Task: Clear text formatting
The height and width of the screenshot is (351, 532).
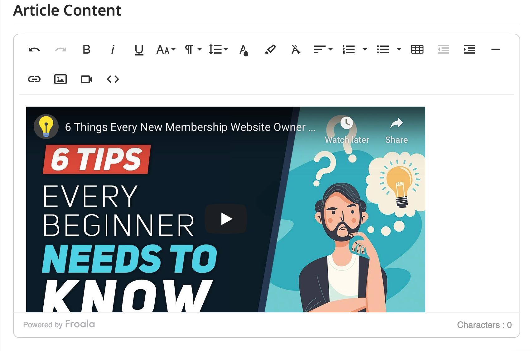Action: coord(296,49)
